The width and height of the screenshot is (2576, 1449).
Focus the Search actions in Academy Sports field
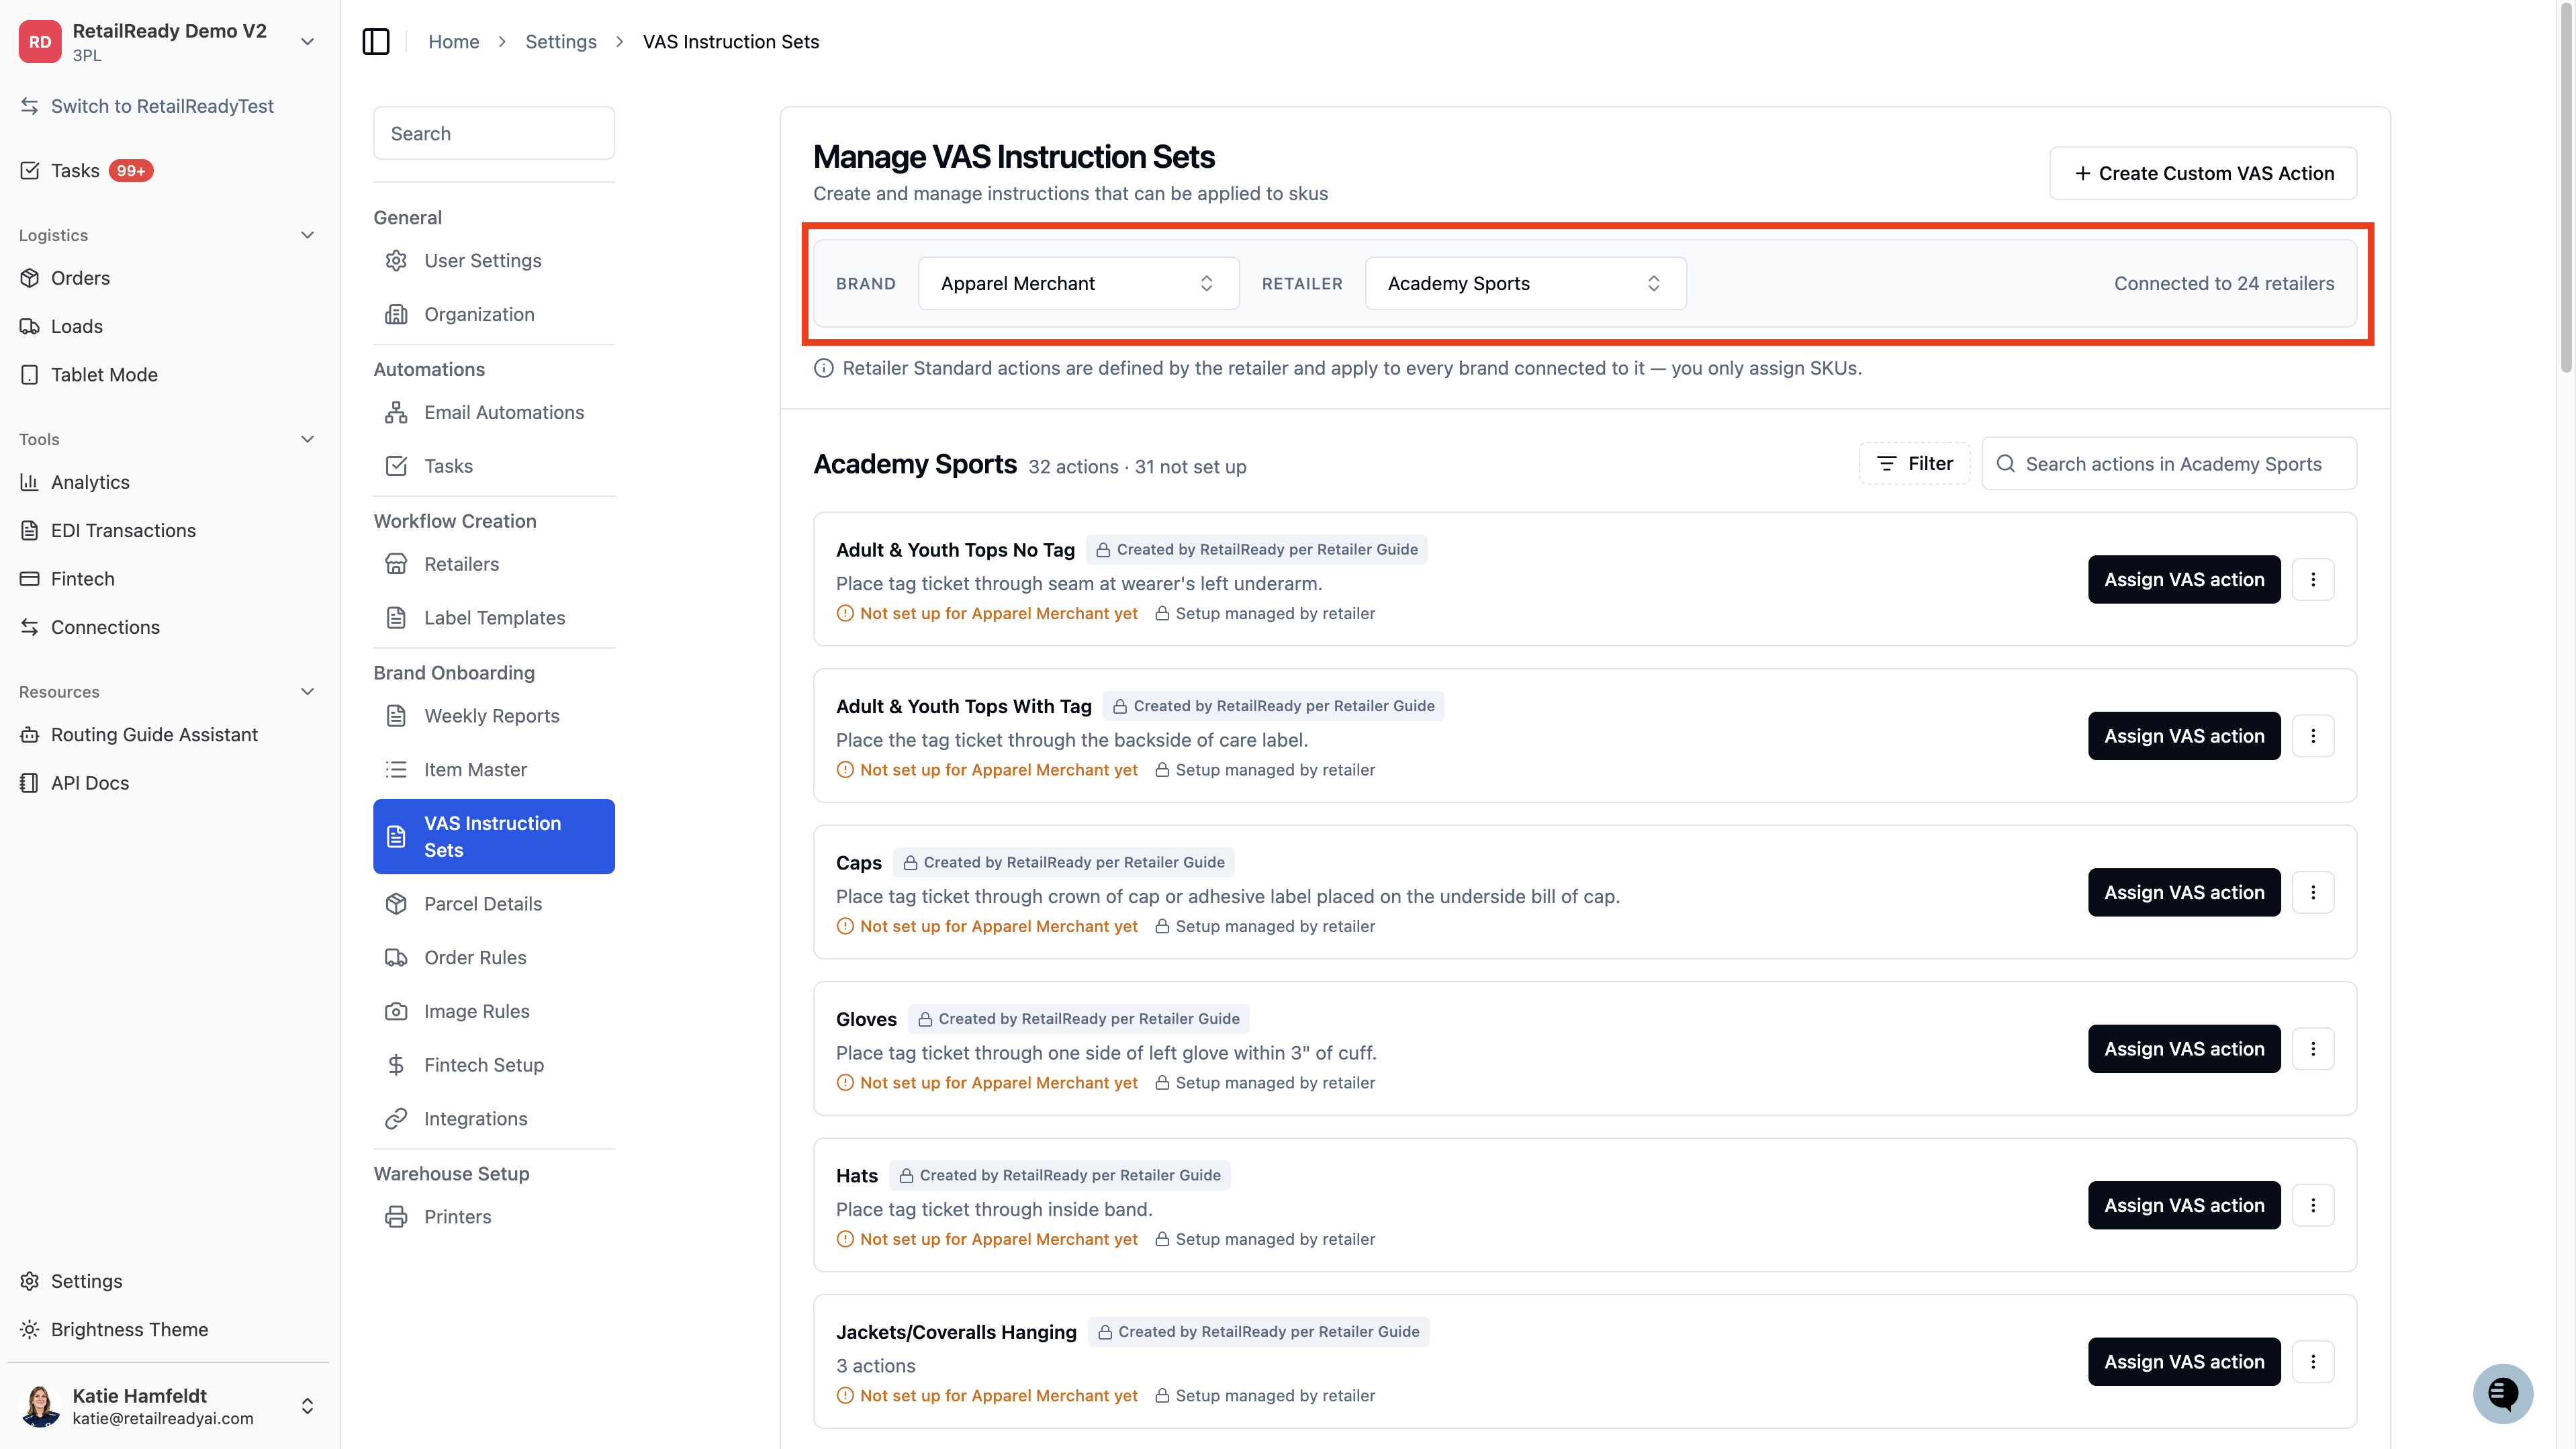pos(2169,464)
